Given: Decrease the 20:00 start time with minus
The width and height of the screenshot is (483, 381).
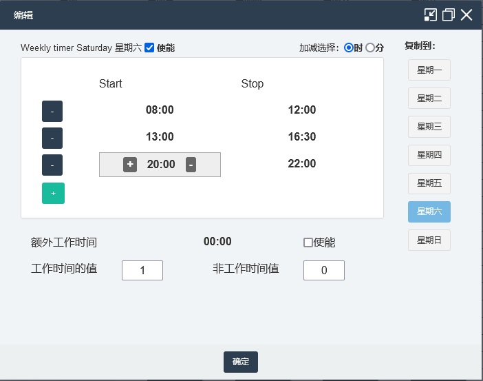Looking at the screenshot, I should [x=191, y=165].
